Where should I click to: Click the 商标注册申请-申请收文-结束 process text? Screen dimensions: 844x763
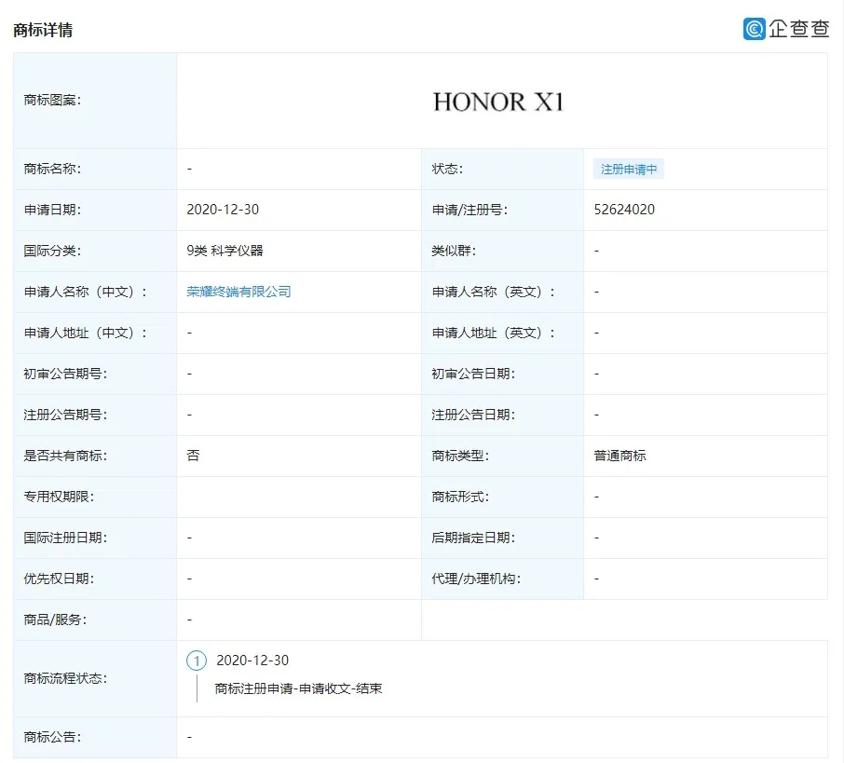tap(298, 688)
